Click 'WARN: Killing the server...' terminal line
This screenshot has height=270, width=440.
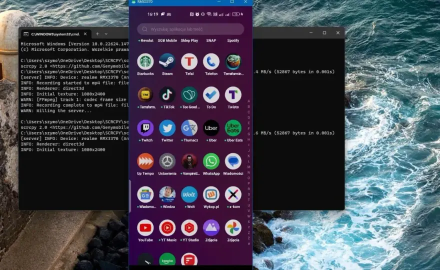click(x=56, y=111)
